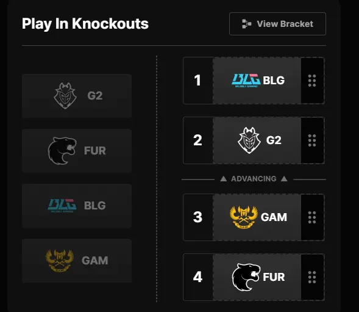The width and height of the screenshot is (359, 312).
Task: Click the G2 samurai logo in rank 2
Action: pyautogui.click(x=249, y=140)
